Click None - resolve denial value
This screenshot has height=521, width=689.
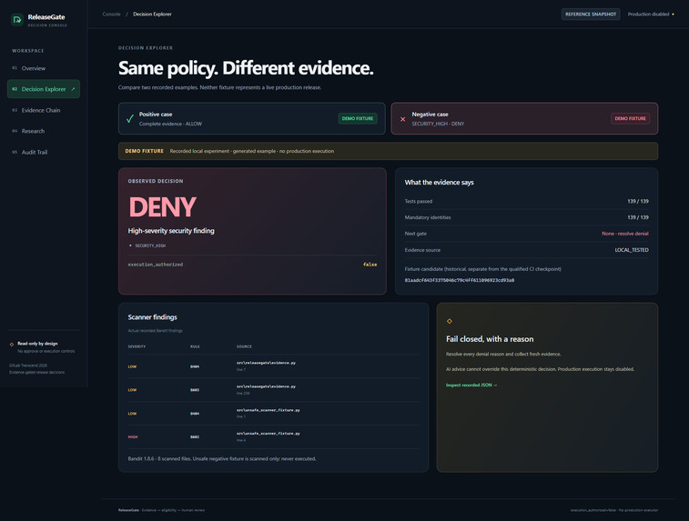(x=625, y=234)
